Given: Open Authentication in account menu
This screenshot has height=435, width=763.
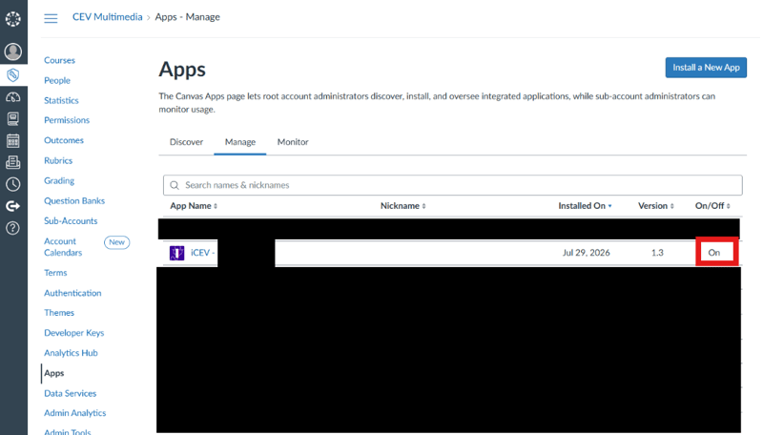Looking at the screenshot, I should 72,293.
